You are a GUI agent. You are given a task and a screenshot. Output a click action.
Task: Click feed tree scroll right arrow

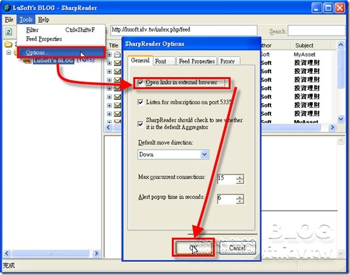(x=96, y=254)
